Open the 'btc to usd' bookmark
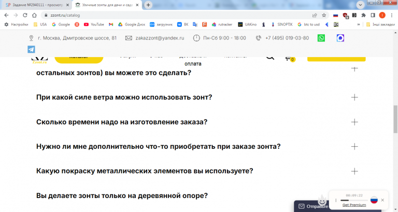This screenshot has width=398, height=212. (308, 24)
